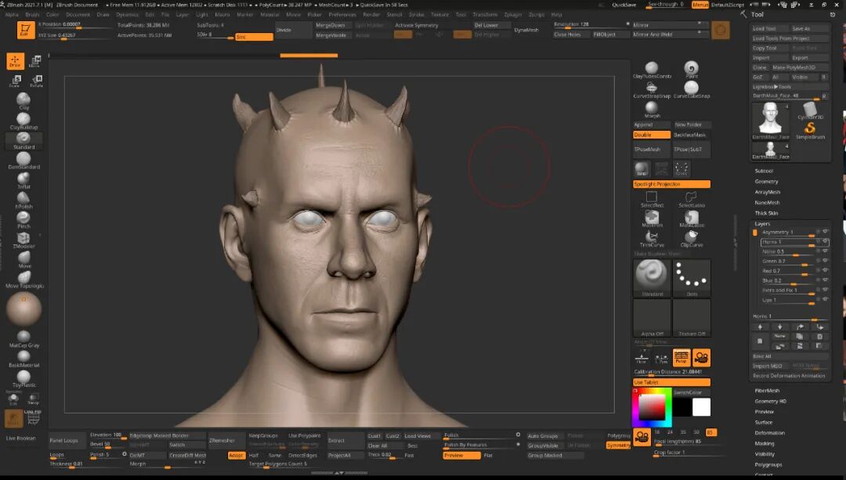Screen dimensions: 846x480
Task: Expand the Masking section
Action: [x=764, y=443]
